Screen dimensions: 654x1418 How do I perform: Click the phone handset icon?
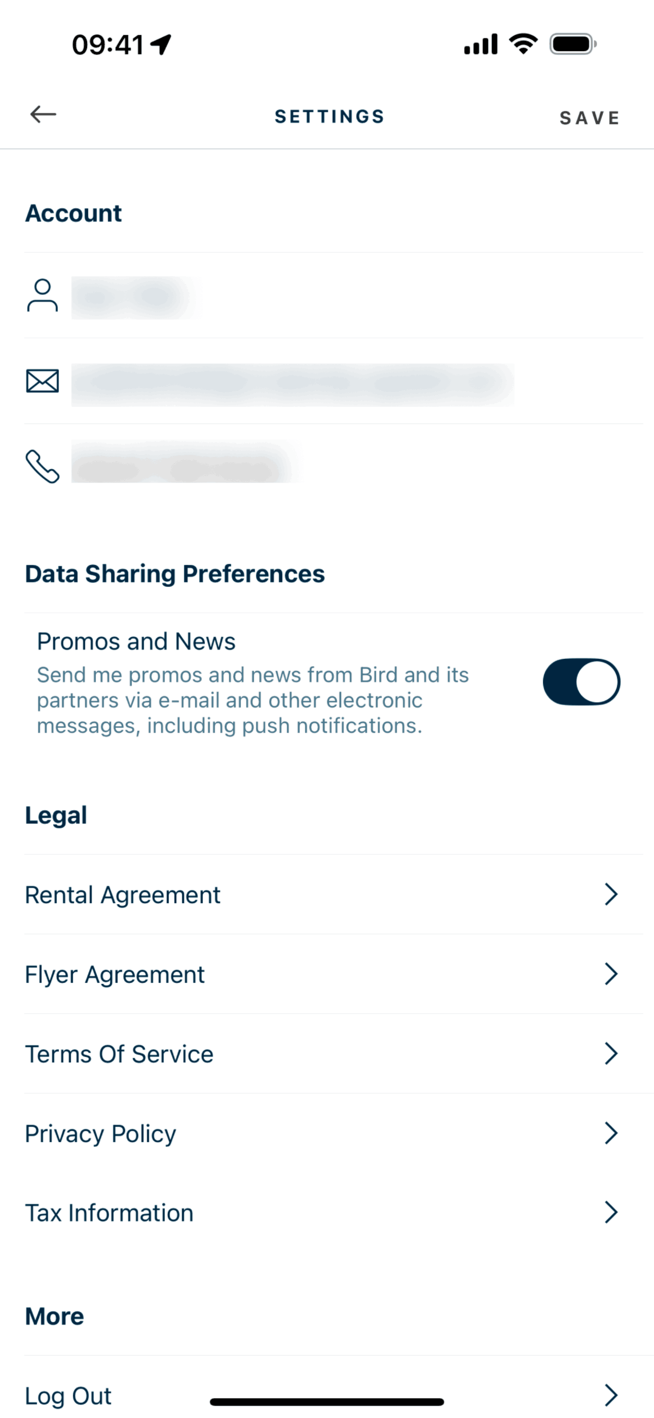(x=43, y=467)
